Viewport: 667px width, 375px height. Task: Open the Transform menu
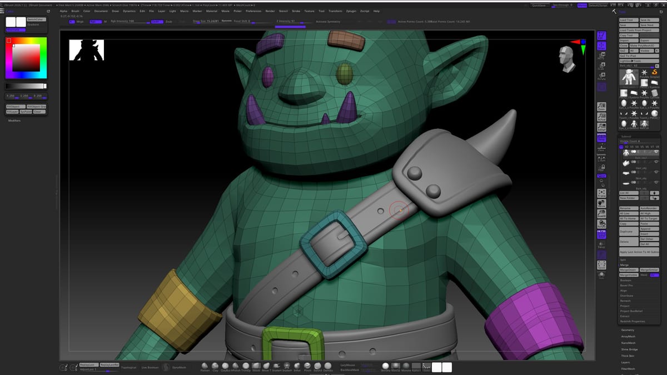[x=335, y=11]
